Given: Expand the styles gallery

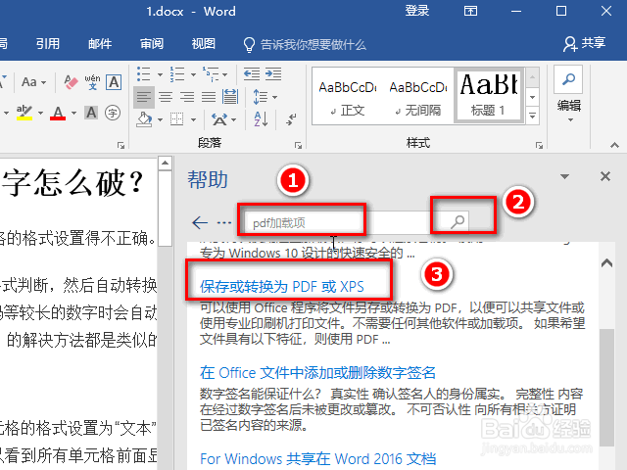Looking at the screenshot, I should pyautogui.click(x=533, y=116).
